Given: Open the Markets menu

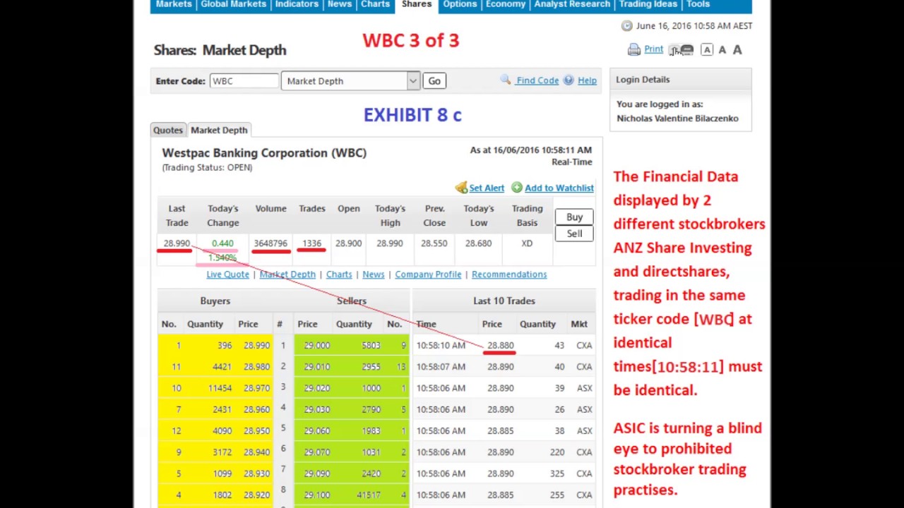Looking at the screenshot, I should point(174,4).
